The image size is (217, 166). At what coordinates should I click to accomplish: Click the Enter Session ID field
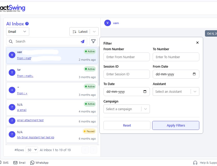point(127,74)
